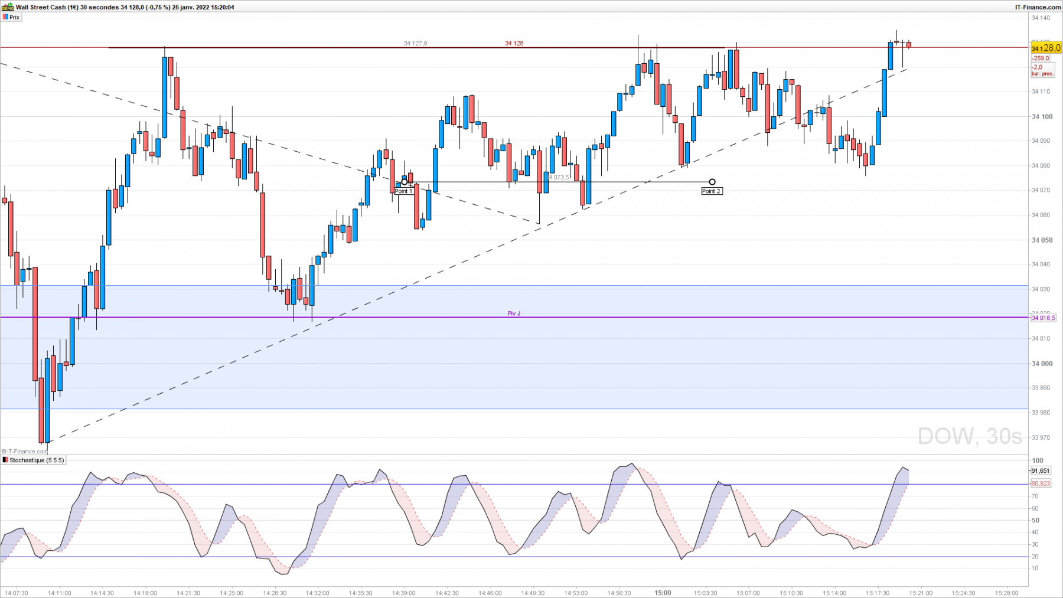Click the red-blue Prix indicator icon
This screenshot has height=598, width=1063.
point(5,17)
